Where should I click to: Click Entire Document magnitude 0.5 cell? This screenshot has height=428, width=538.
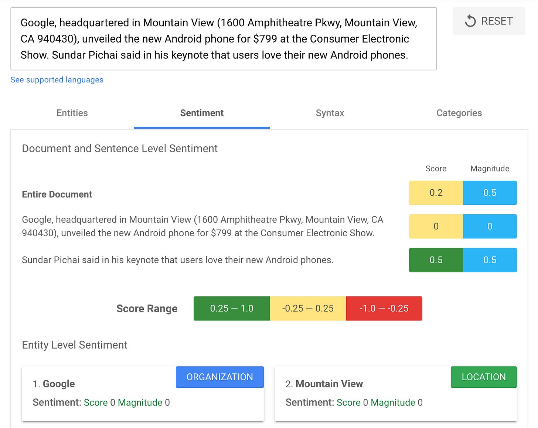click(x=490, y=193)
